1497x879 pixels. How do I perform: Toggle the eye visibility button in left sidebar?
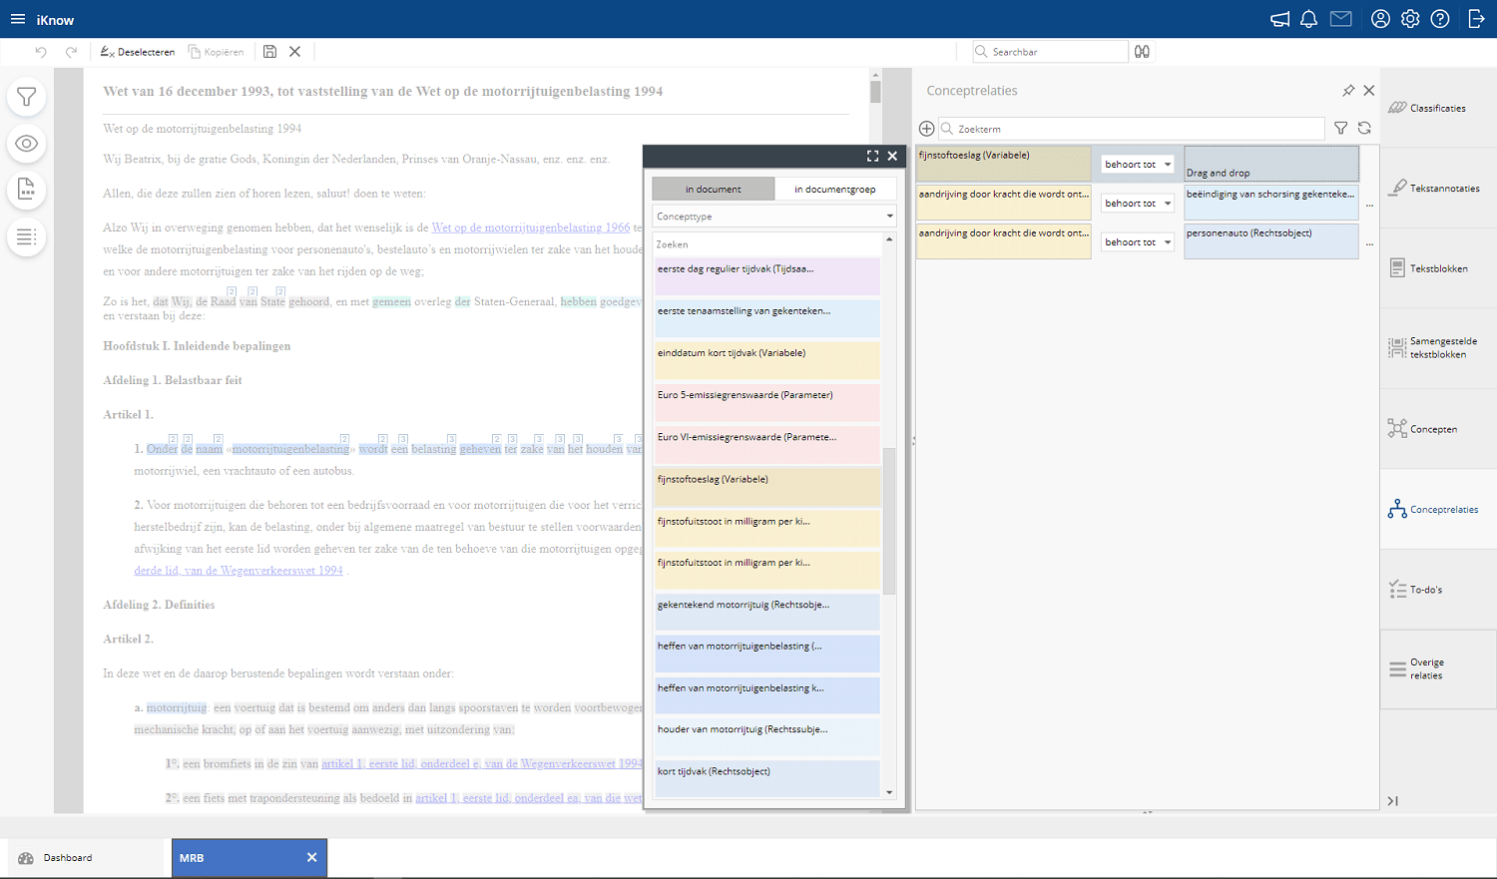27,144
